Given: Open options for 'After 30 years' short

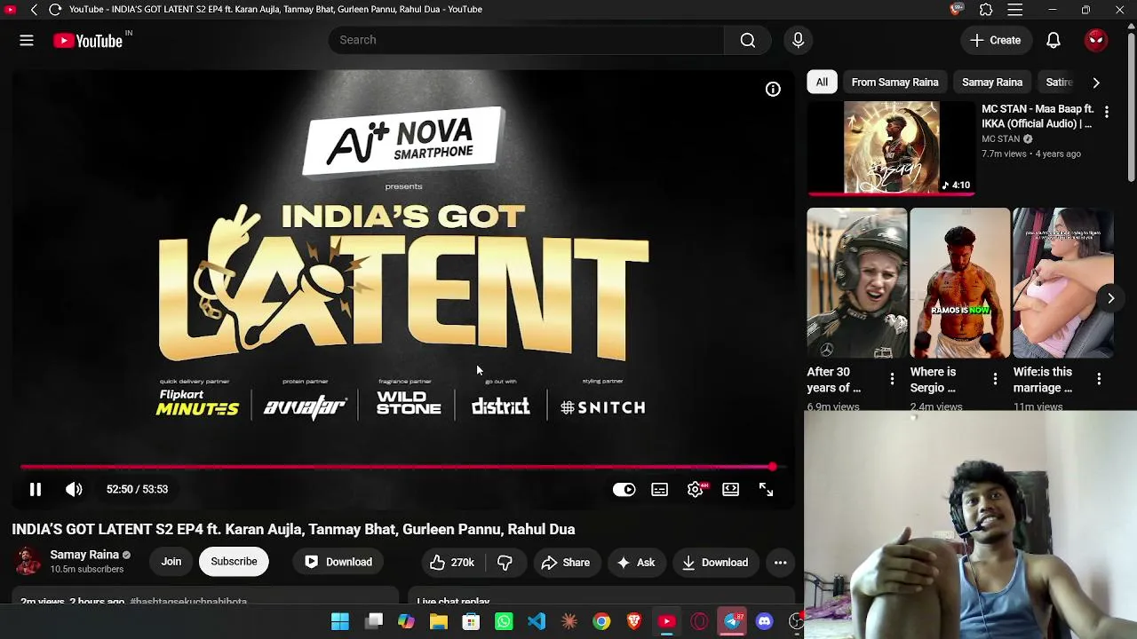Looking at the screenshot, I should click(x=892, y=379).
